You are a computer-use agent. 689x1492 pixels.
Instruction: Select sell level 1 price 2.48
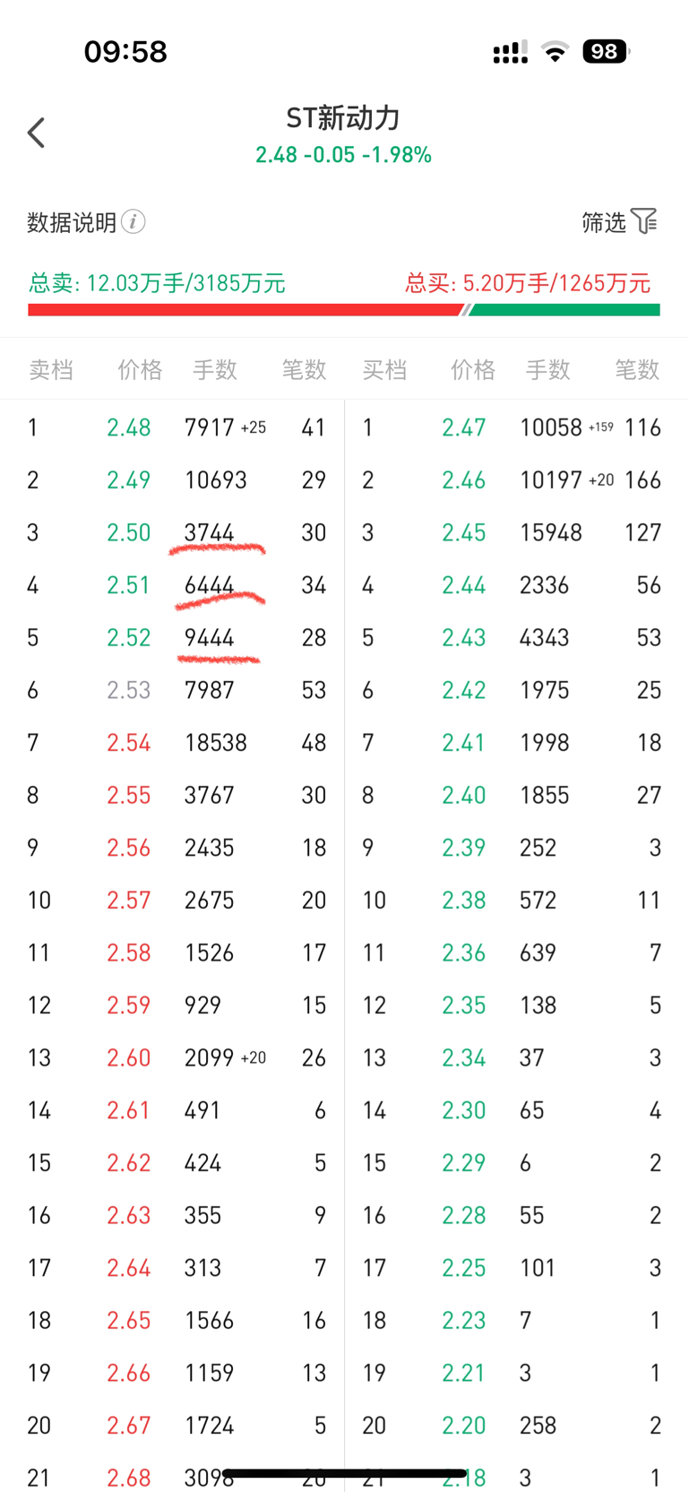click(x=129, y=427)
